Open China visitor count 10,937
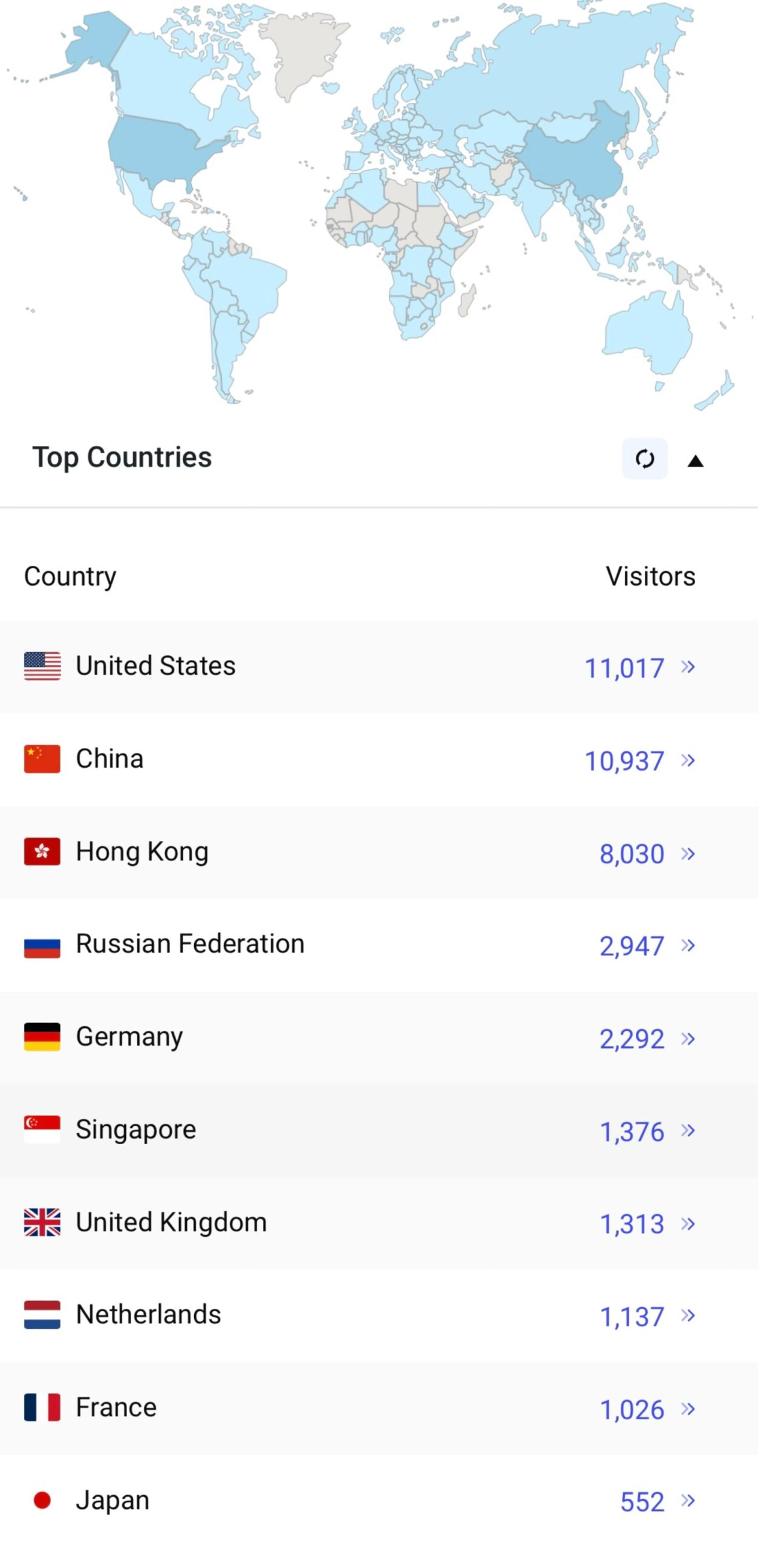The image size is (758, 1549). 624,761
